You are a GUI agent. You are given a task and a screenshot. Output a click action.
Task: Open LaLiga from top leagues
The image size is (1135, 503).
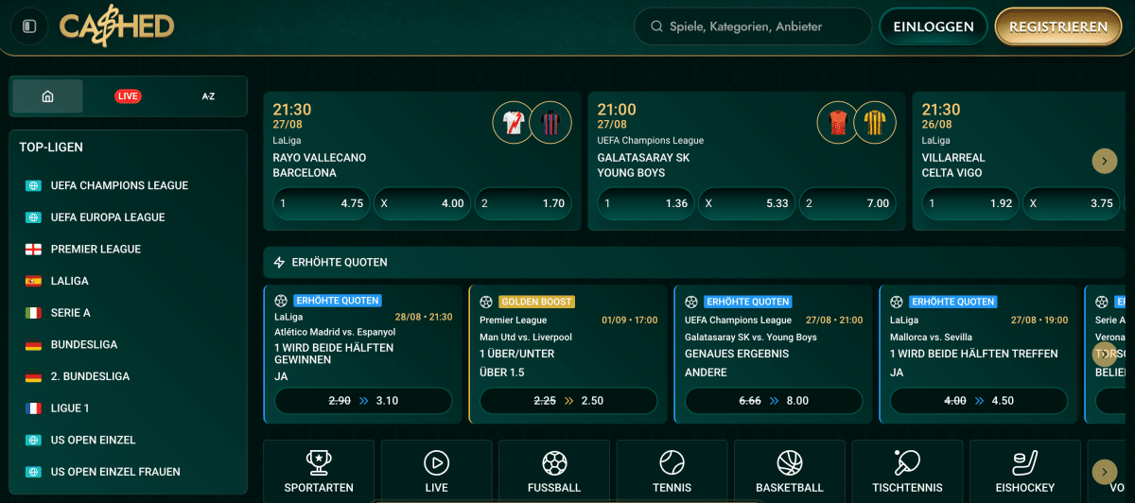point(70,281)
